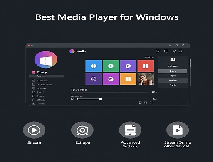Select Viedeo in the right panel
The image size is (213, 162).
click(x=173, y=81)
